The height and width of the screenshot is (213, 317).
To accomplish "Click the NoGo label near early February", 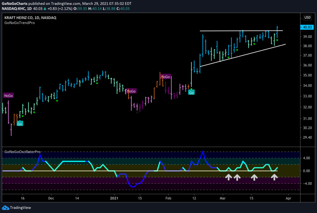I will 165,77.
